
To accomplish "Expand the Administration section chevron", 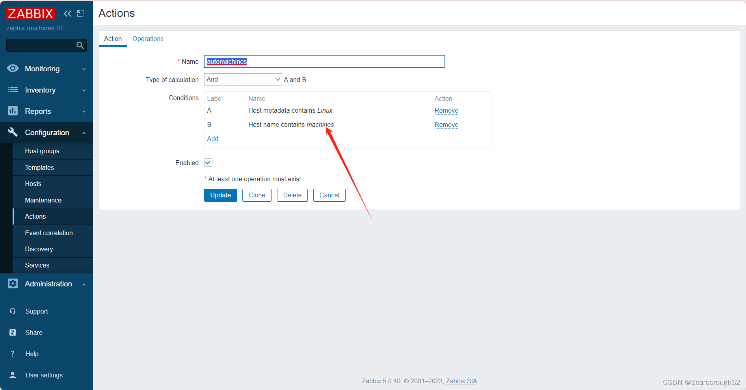I will (84, 284).
